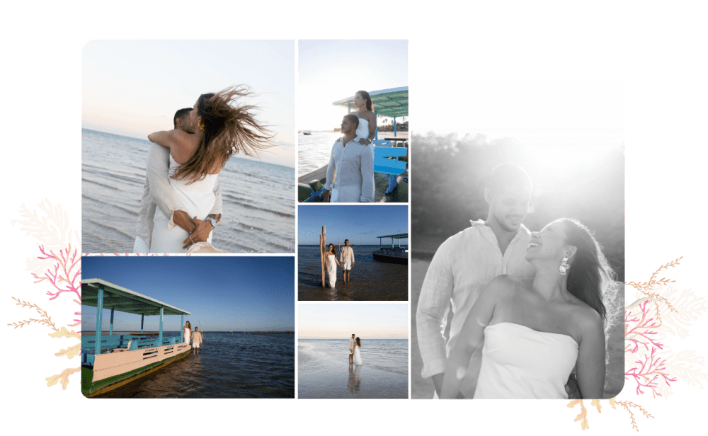708x436 pixels.
Task: Click the wooden pole in the middle photo
Action: pyautogui.click(x=323, y=255)
